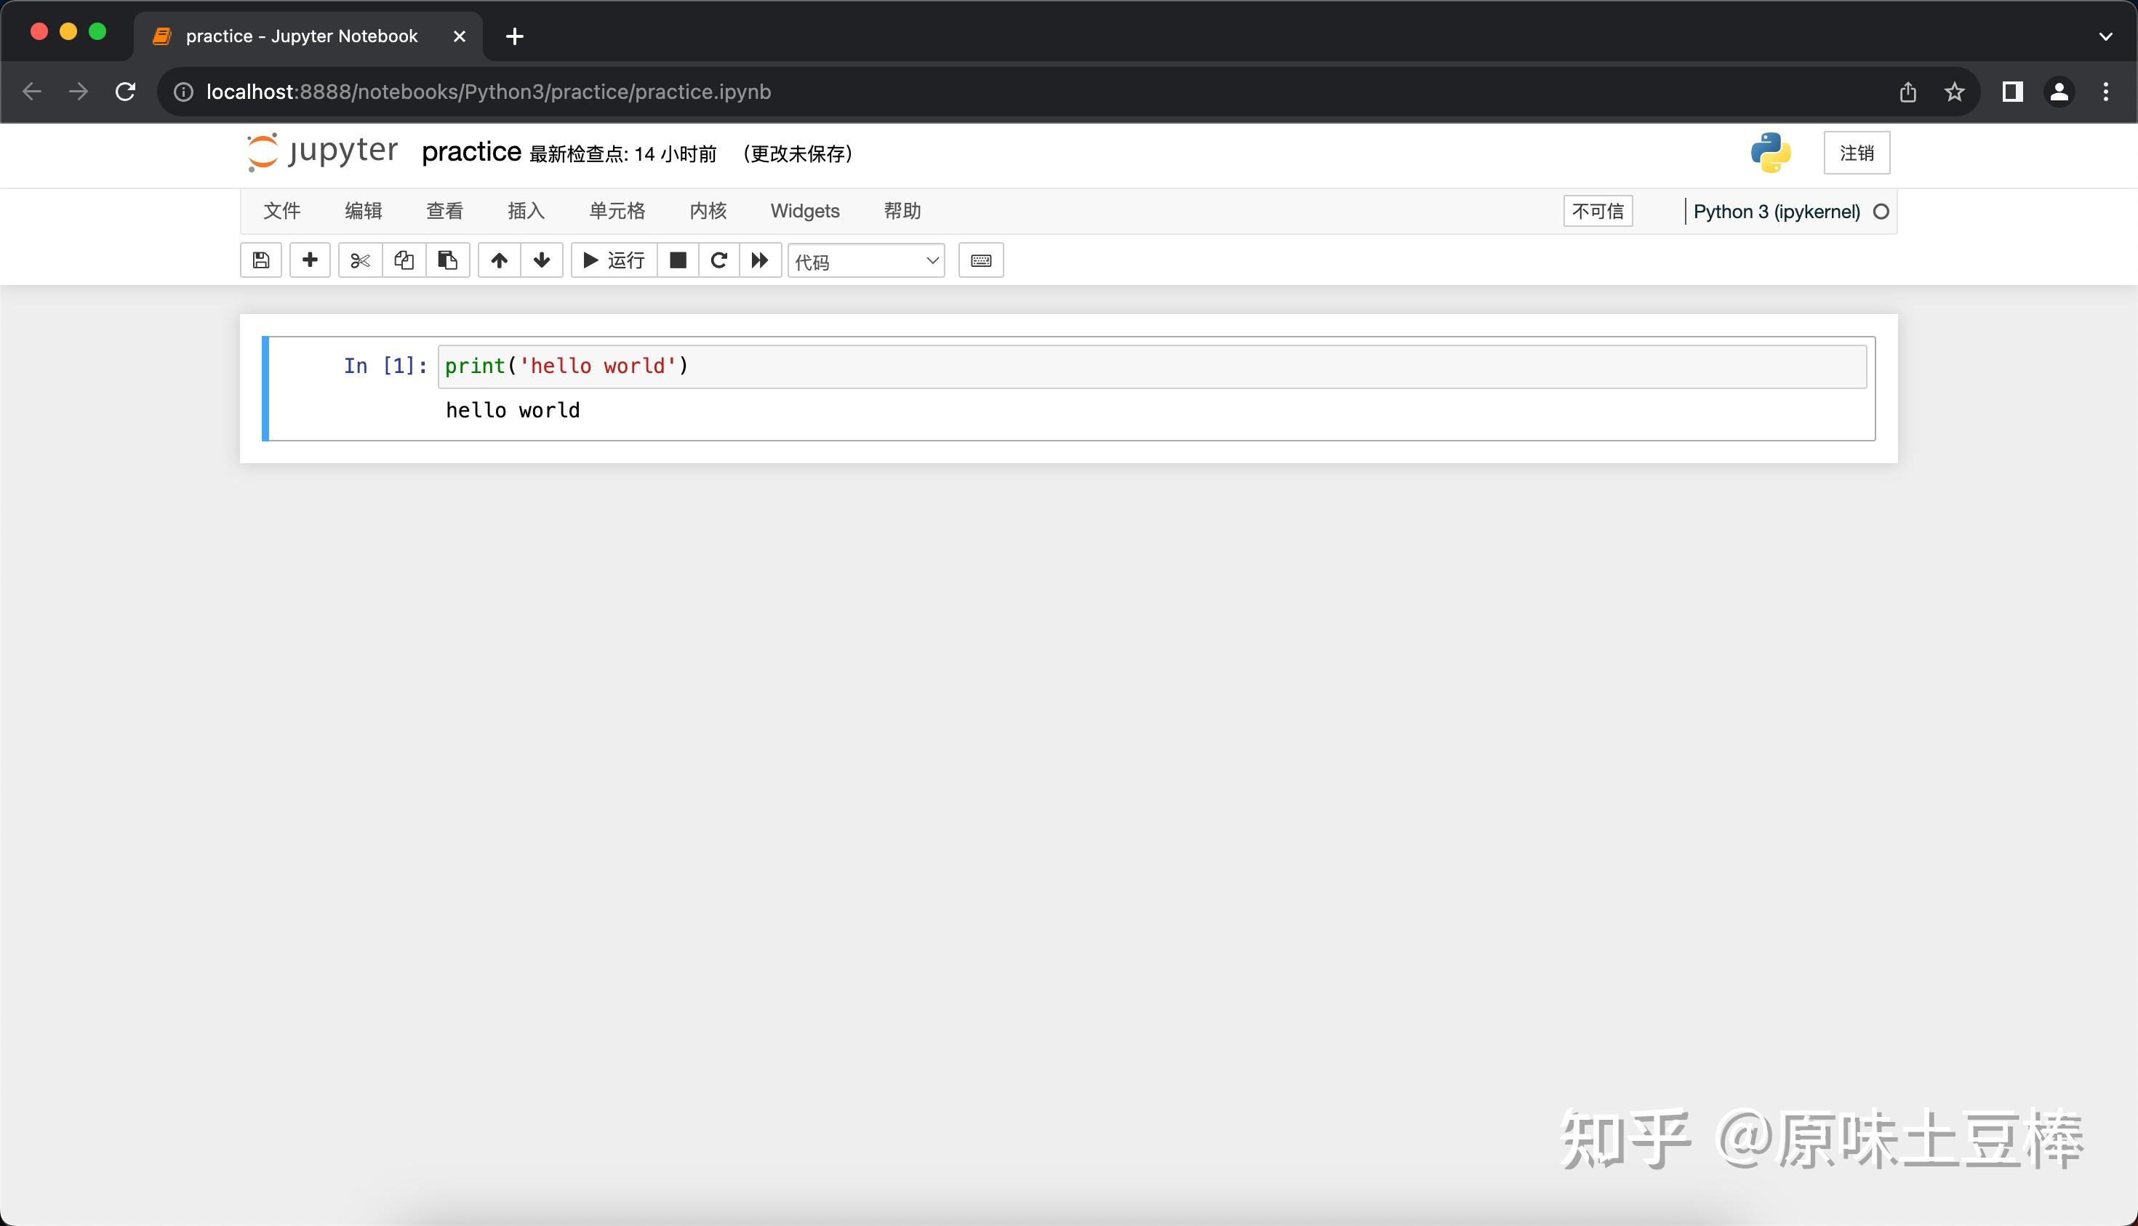This screenshot has width=2138, height=1226.
Task: Insert a new cell below with plus icon
Action: coord(309,260)
